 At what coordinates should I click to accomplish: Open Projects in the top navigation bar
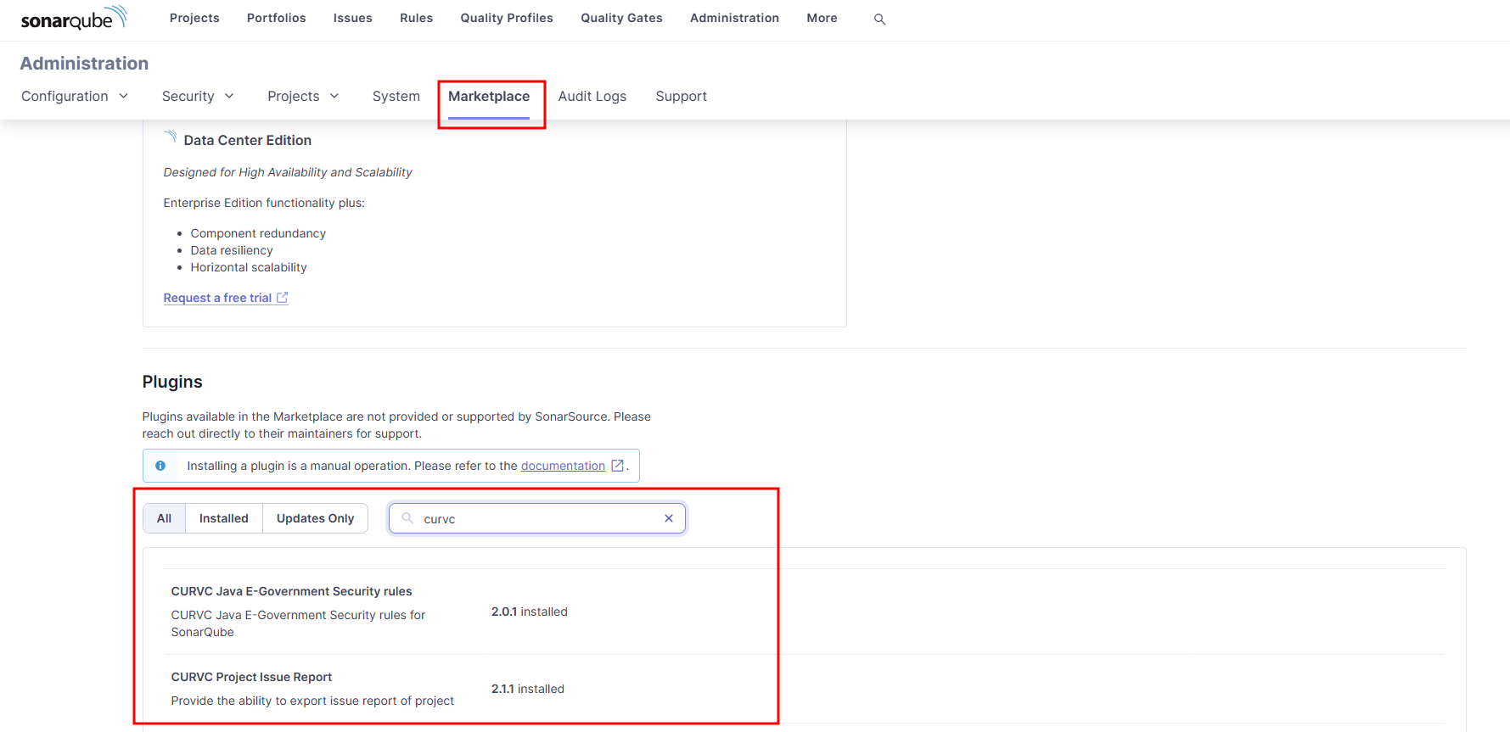(x=194, y=18)
